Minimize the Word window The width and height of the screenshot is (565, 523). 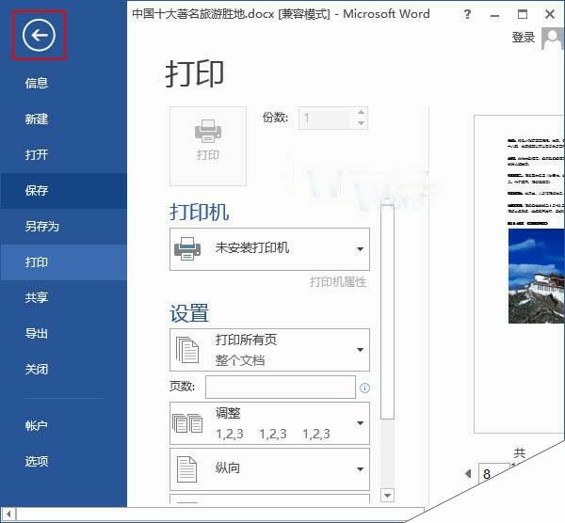click(494, 15)
